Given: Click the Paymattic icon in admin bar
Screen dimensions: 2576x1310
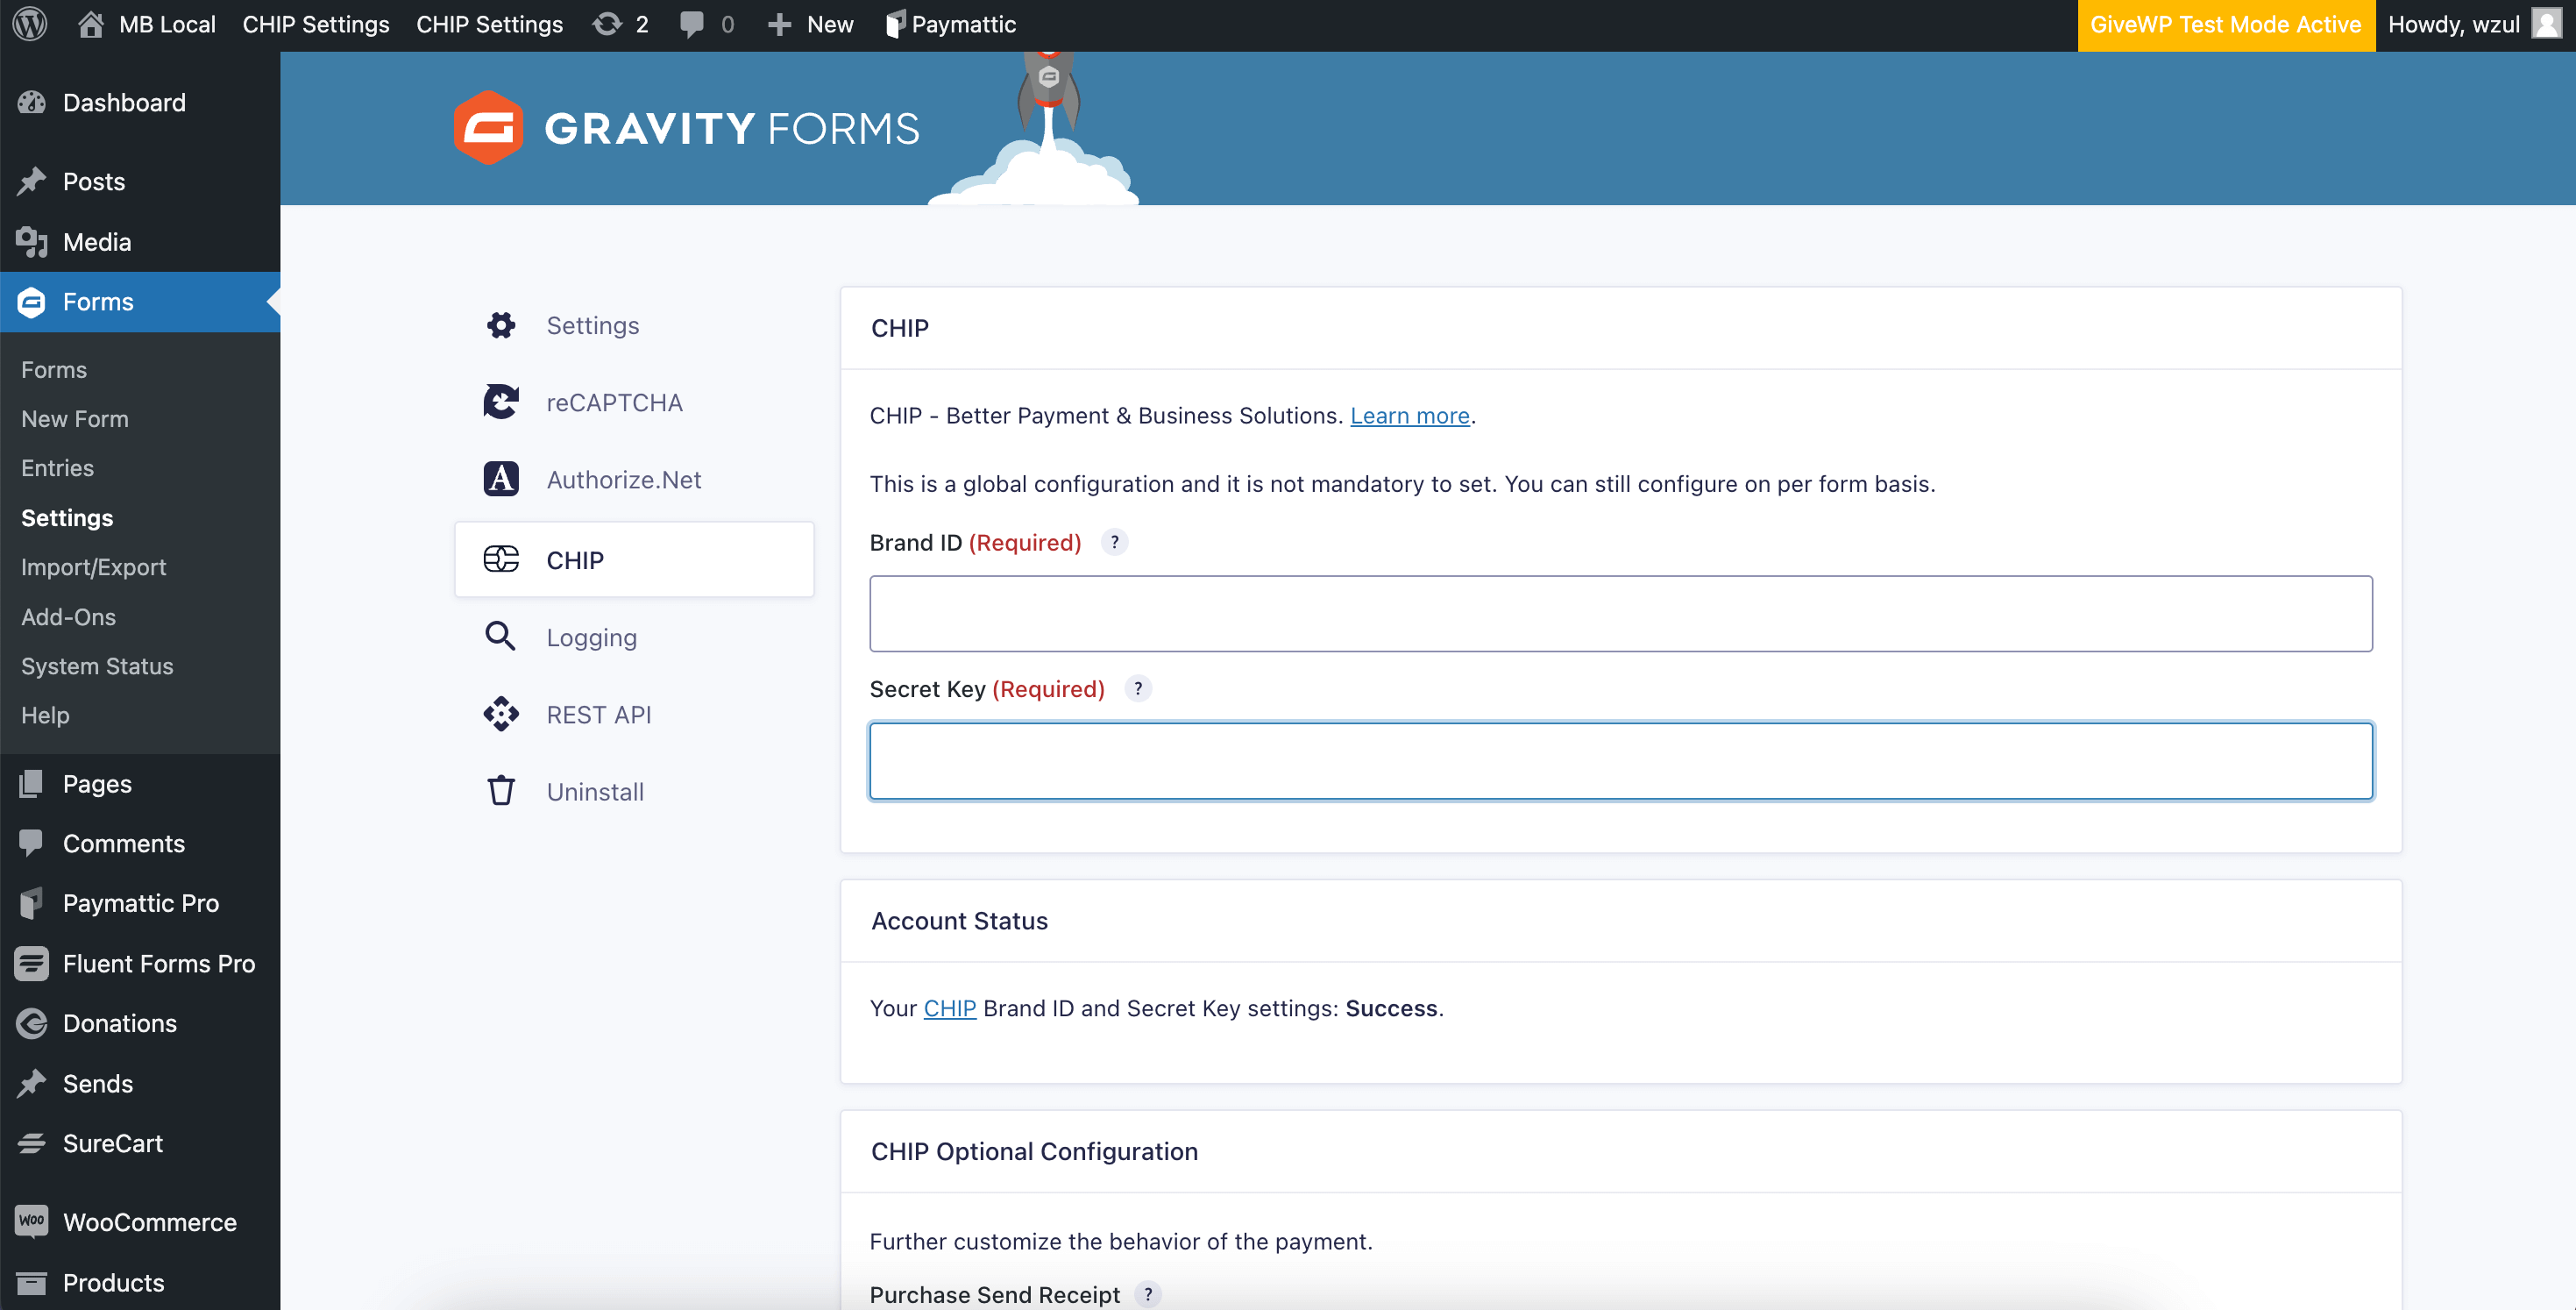Looking at the screenshot, I should [x=895, y=24].
